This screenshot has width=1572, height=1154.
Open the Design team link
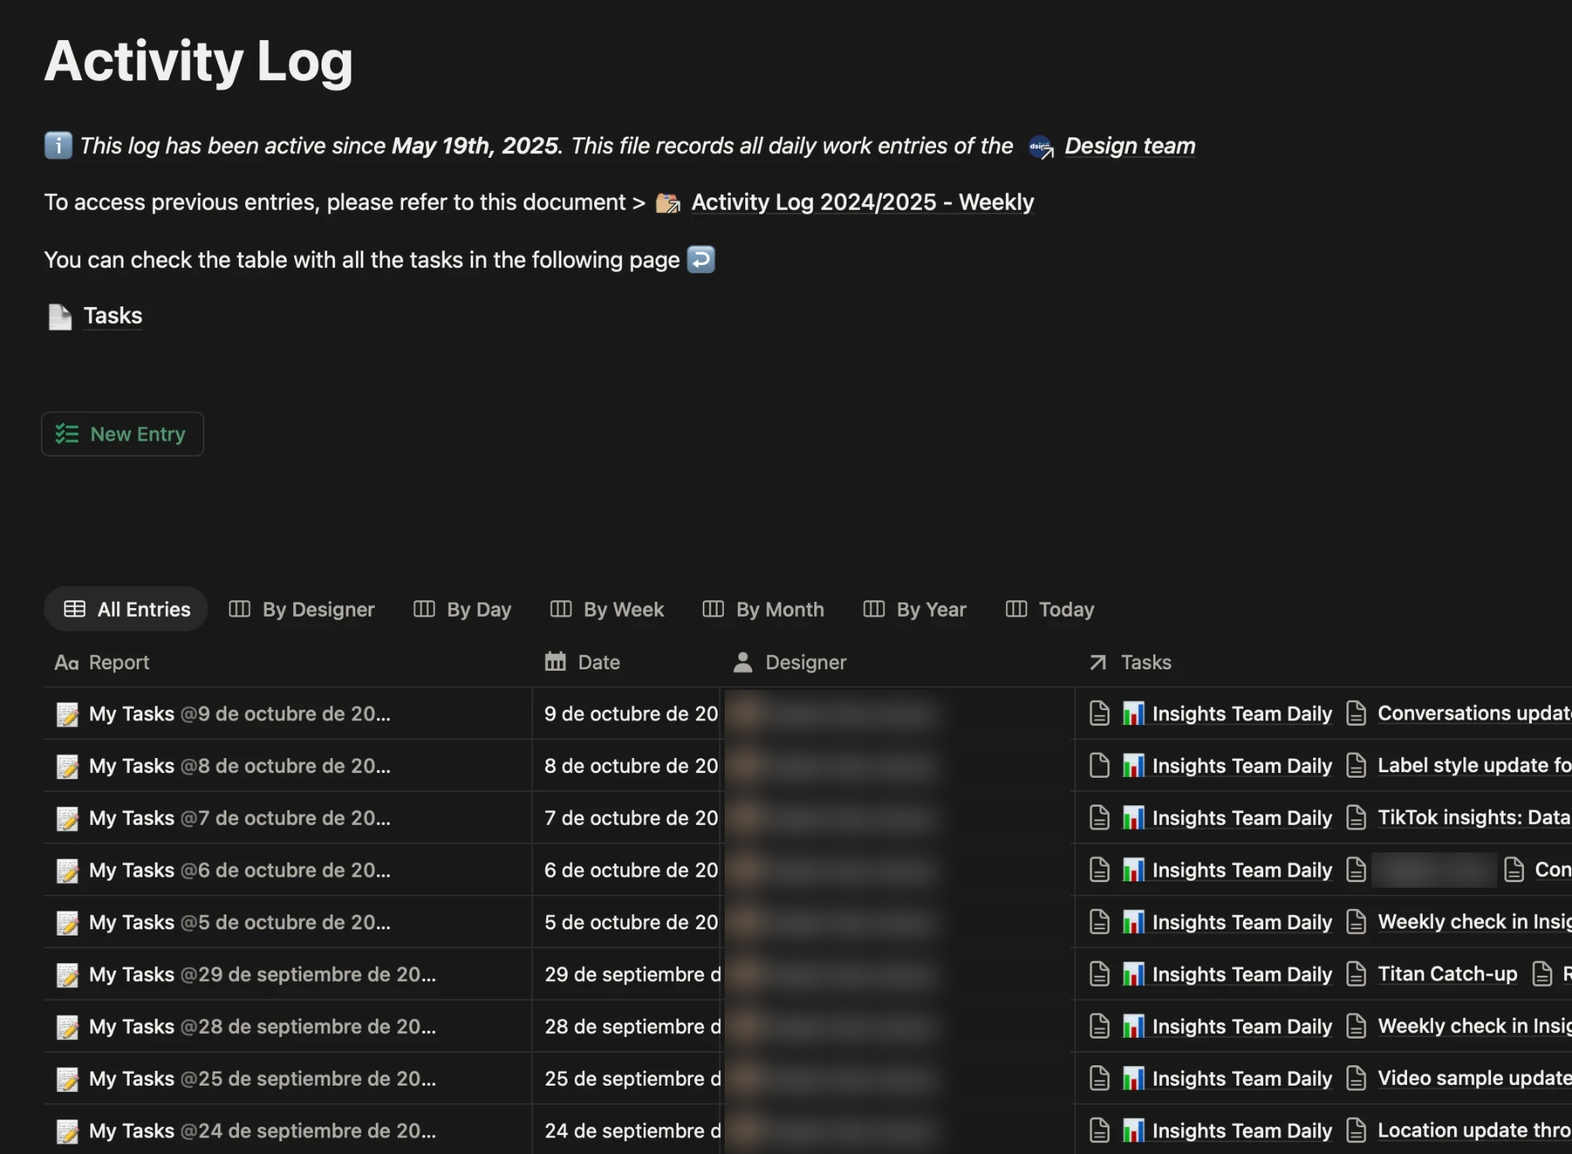(x=1129, y=146)
